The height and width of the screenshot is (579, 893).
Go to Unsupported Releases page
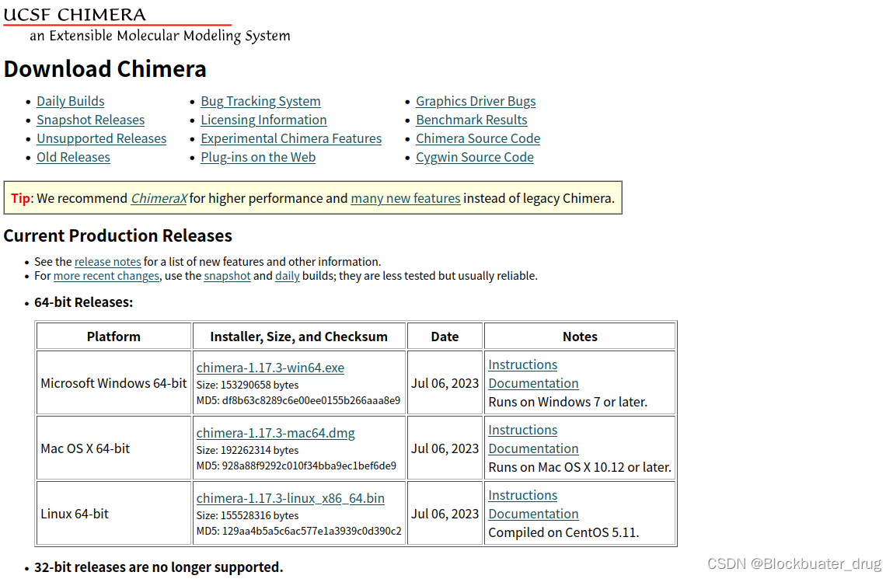pyautogui.click(x=101, y=139)
